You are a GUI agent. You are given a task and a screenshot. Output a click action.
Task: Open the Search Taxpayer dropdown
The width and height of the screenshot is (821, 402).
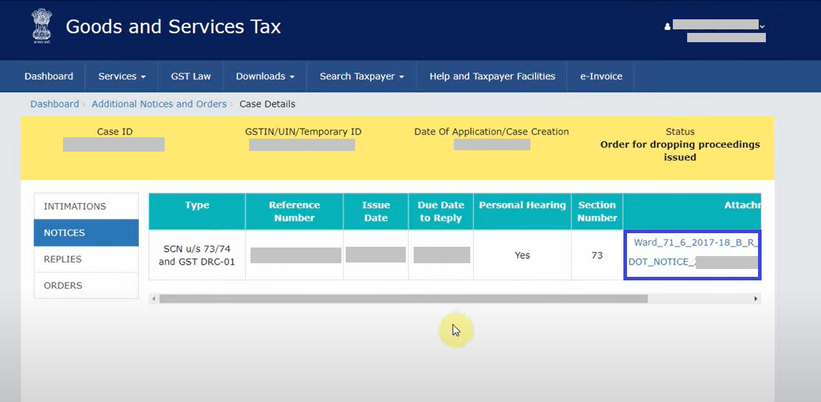pyautogui.click(x=361, y=77)
